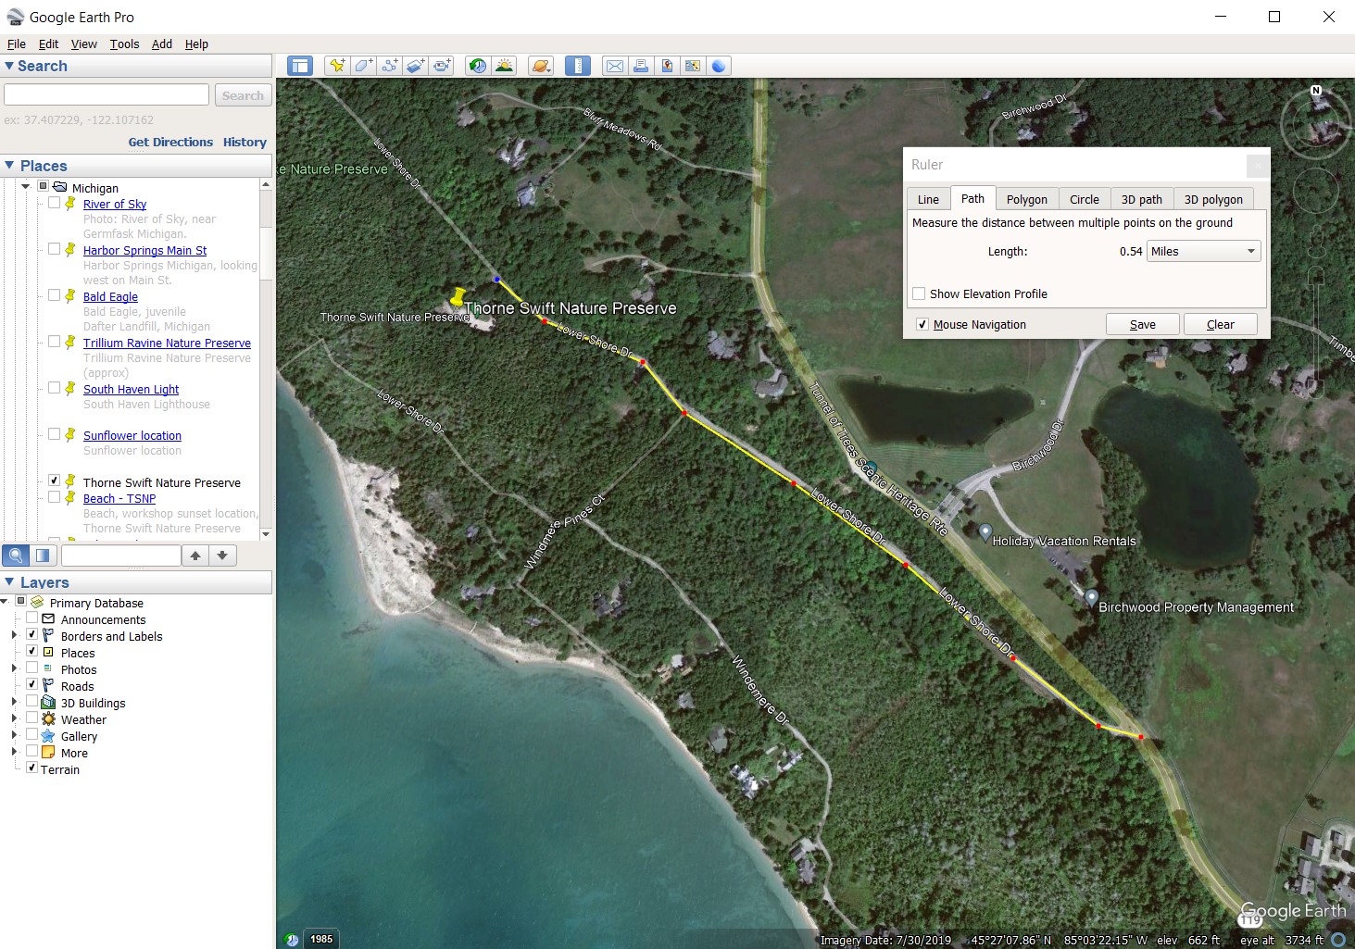Viewport: 1355px width, 949px height.
Task: Select the Add Polygon tool
Action: pyautogui.click(x=363, y=66)
